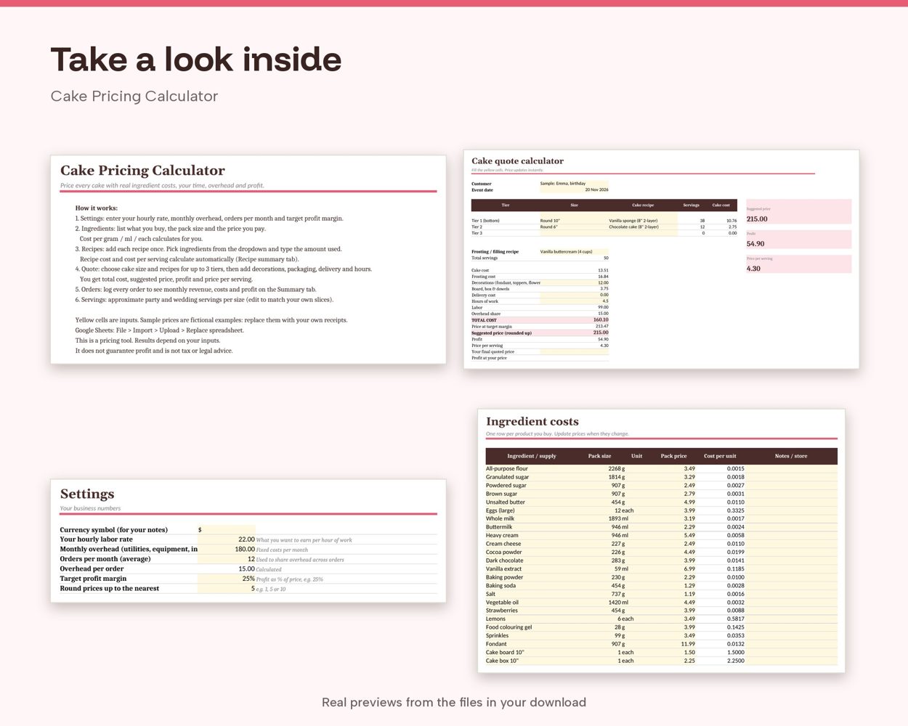This screenshot has width=908, height=726.
Task: Click the 'Cake Pricing Calculator' subtitle under headline
Action: [134, 97]
